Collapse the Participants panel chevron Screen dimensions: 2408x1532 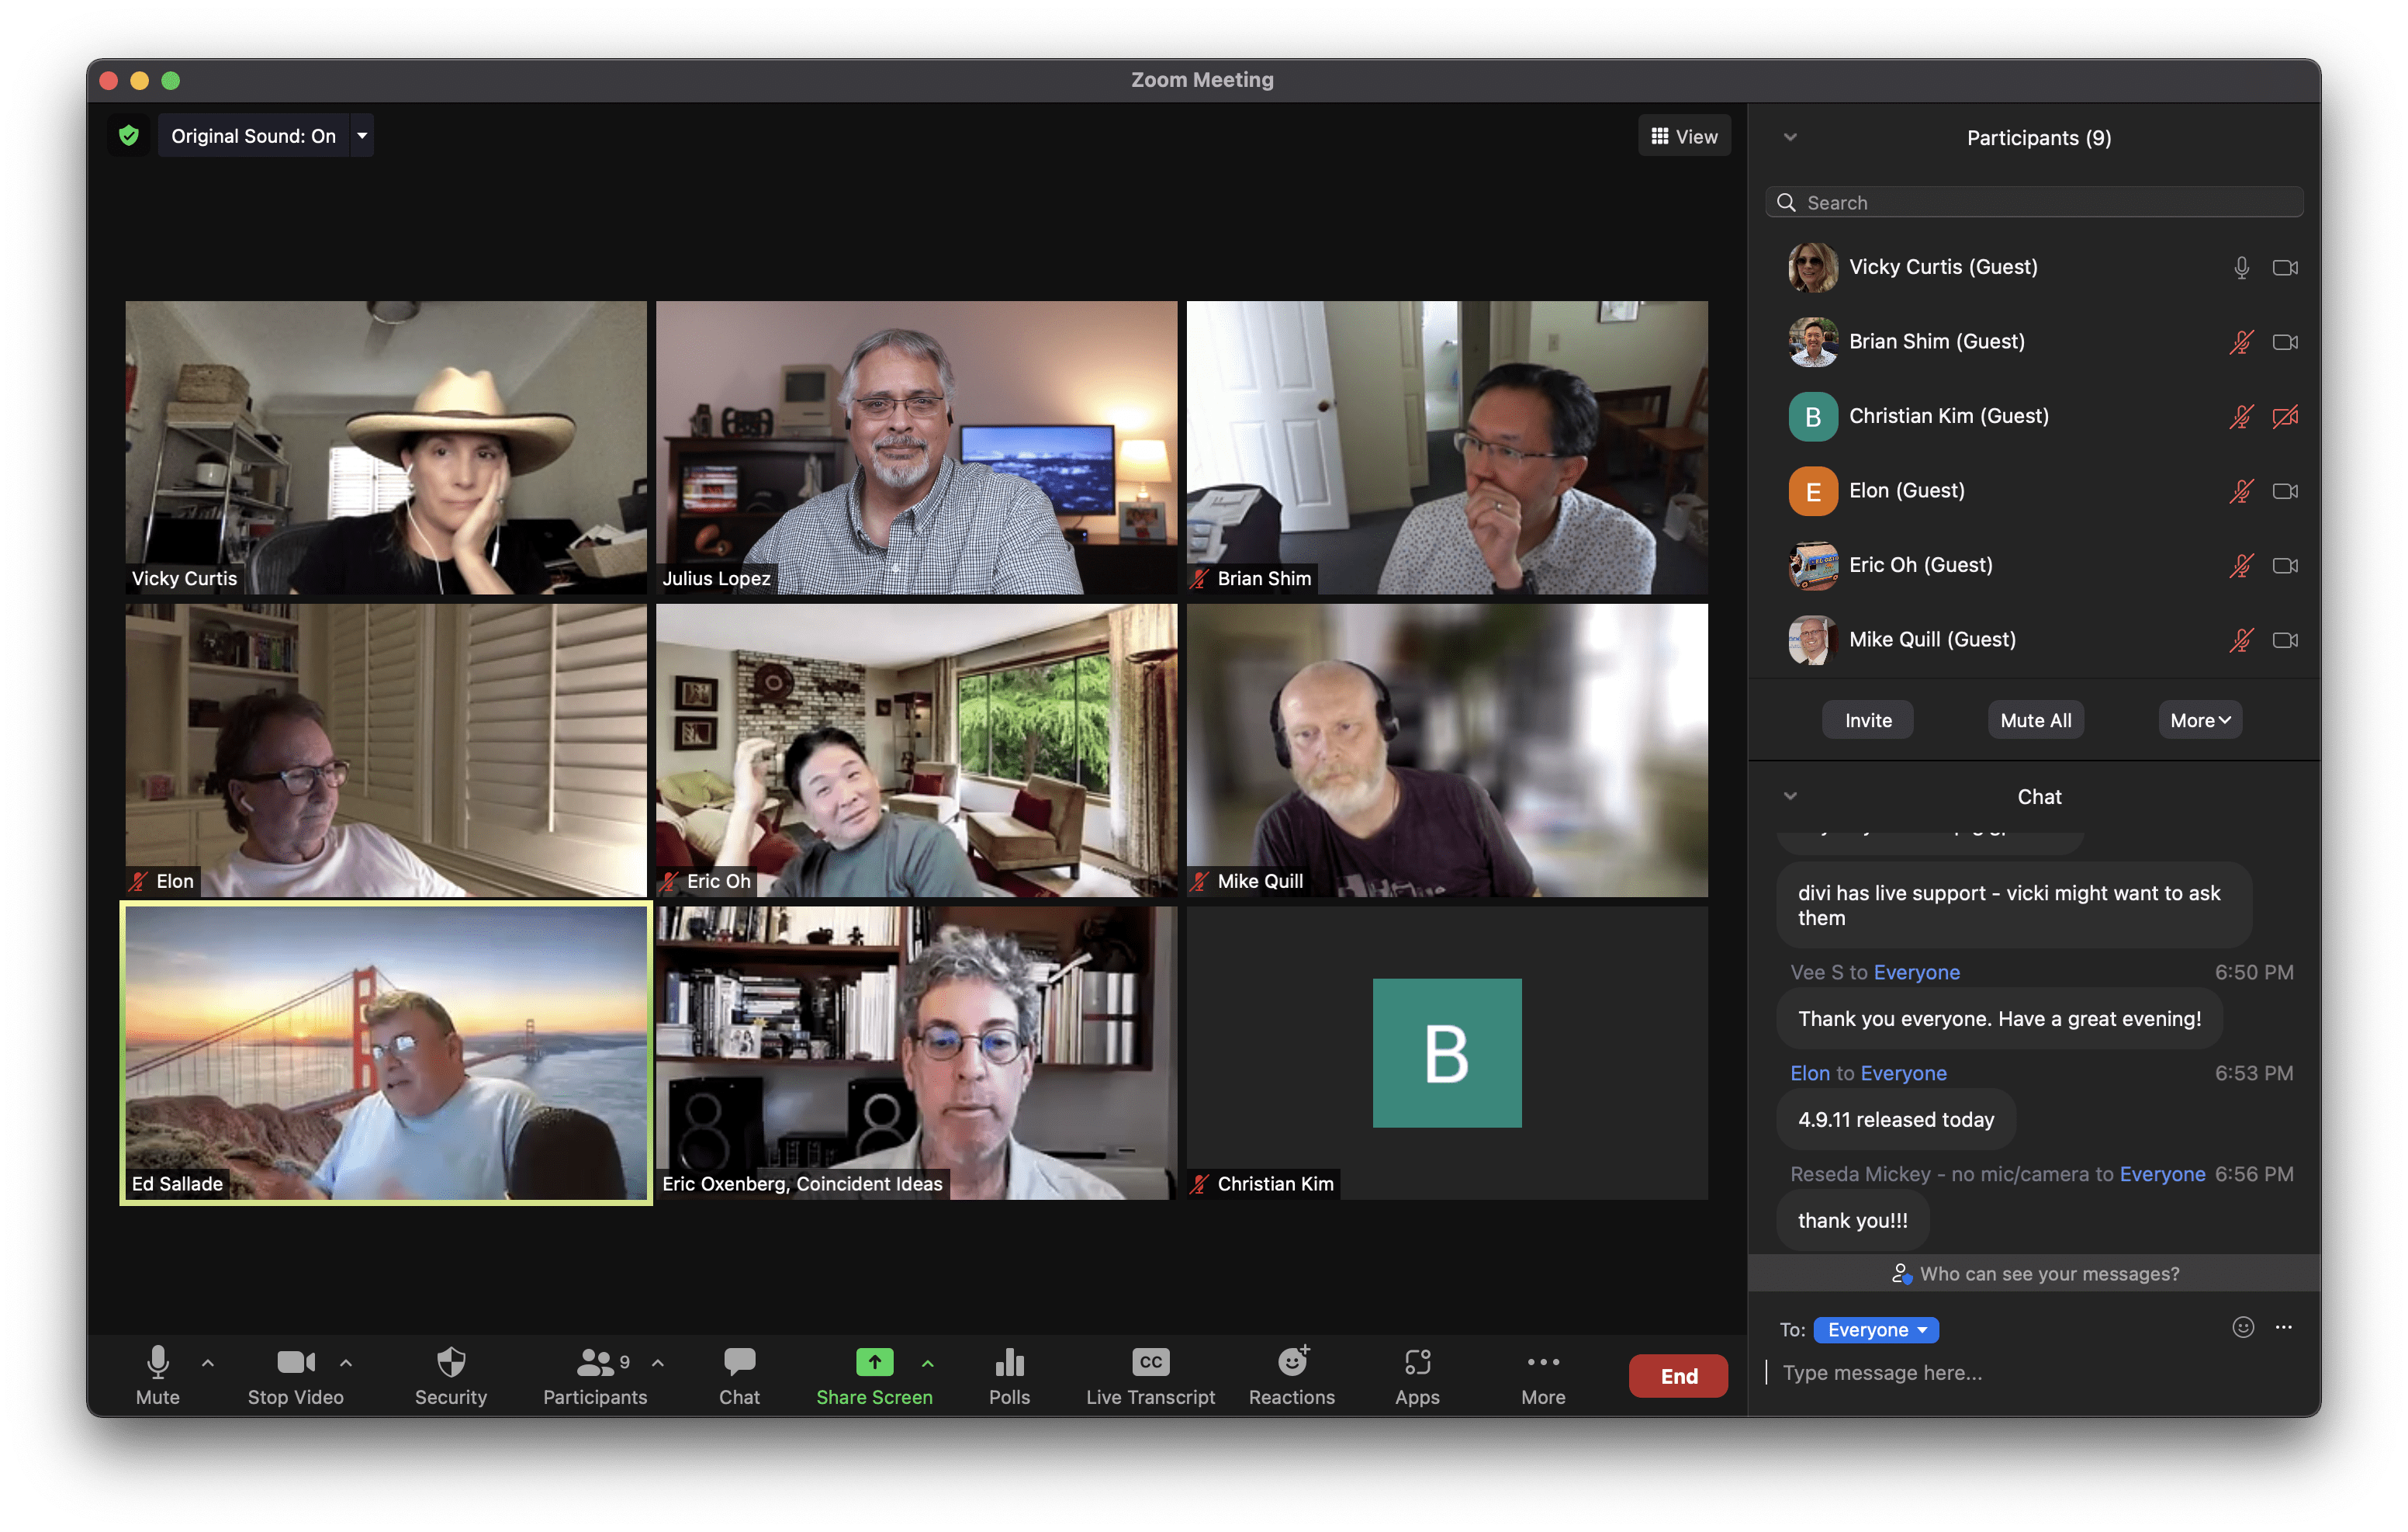(x=1790, y=138)
